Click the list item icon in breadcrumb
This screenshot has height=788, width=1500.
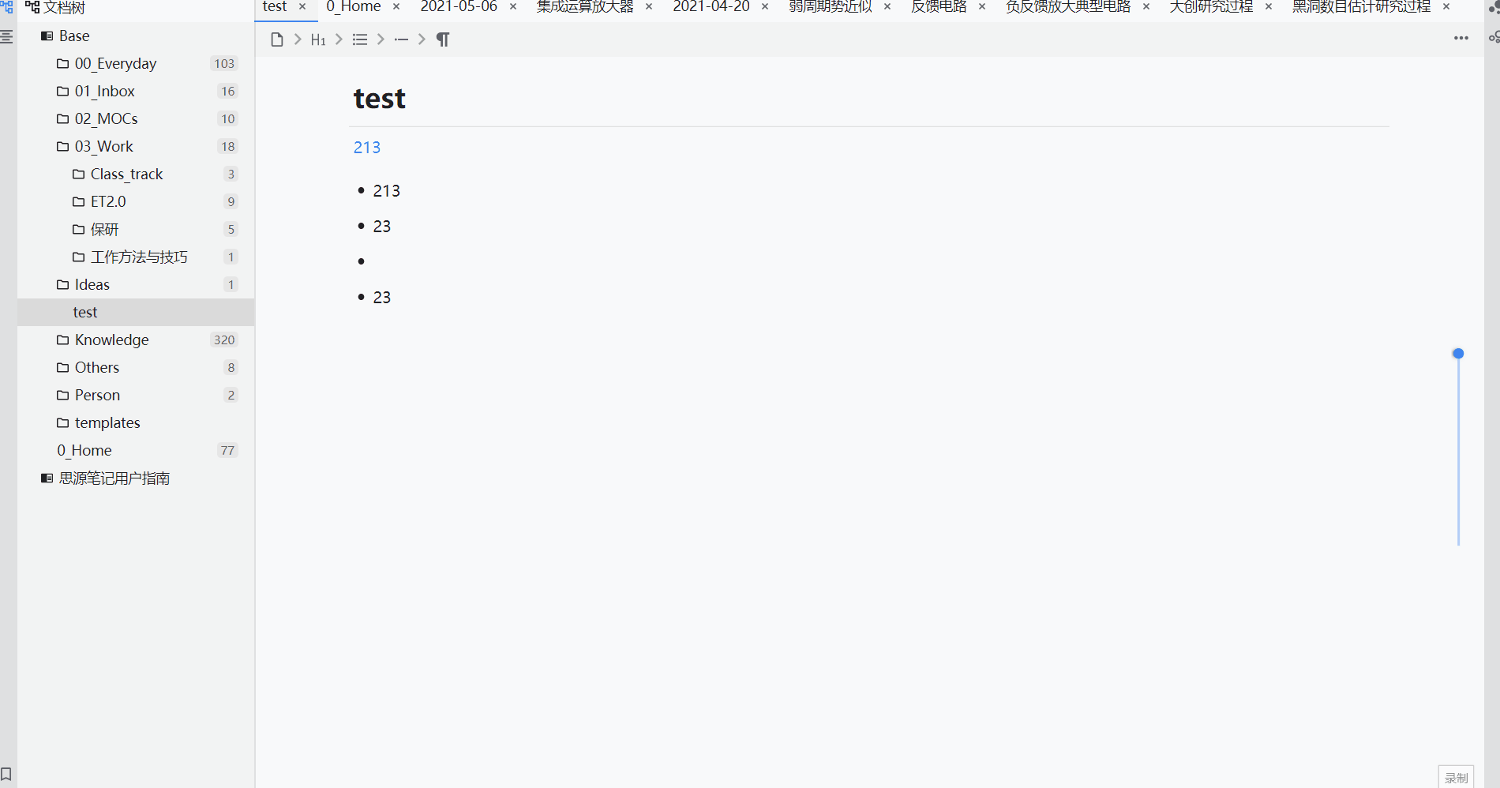[x=401, y=39]
